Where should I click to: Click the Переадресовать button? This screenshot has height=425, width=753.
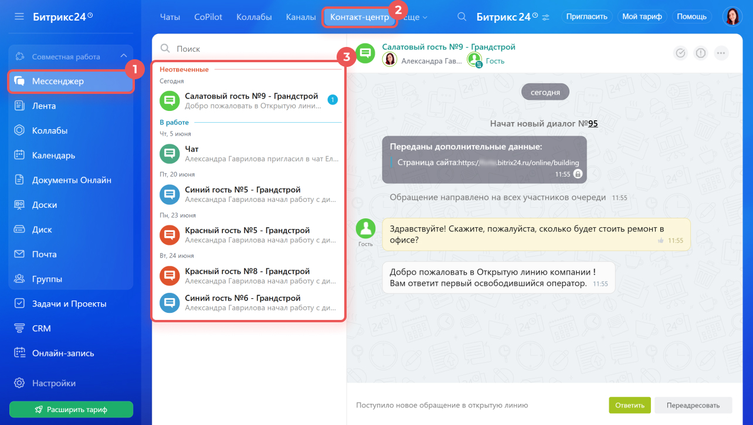click(694, 405)
